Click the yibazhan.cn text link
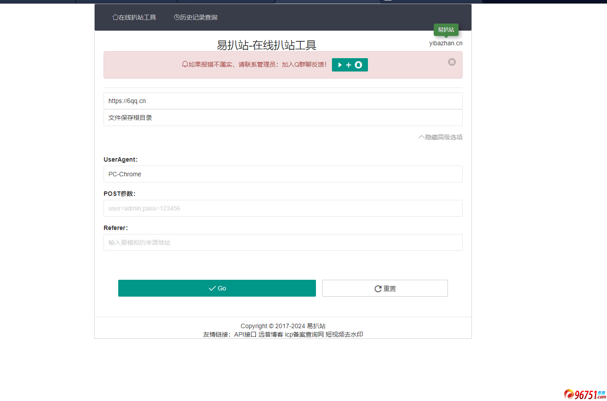 [x=446, y=43]
